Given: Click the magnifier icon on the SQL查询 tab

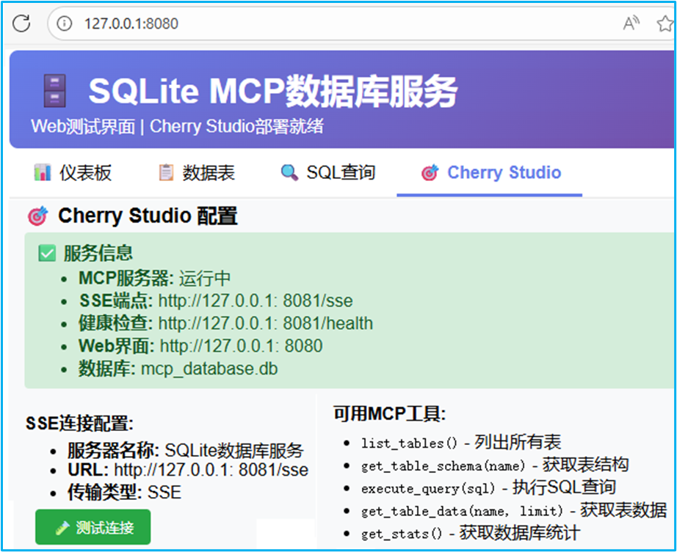Looking at the screenshot, I should [x=289, y=173].
